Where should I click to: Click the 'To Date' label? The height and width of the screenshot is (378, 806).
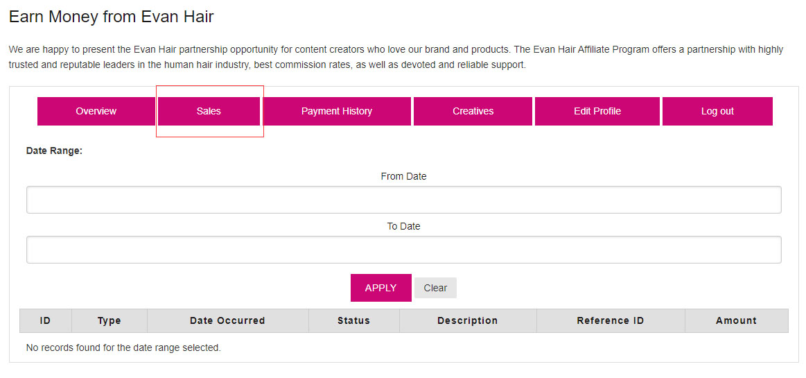click(x=404, y=226)
